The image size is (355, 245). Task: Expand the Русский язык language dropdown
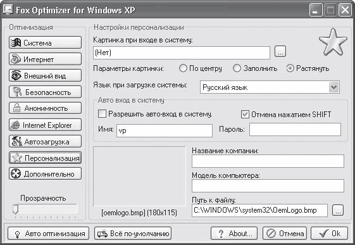(334, 87)
